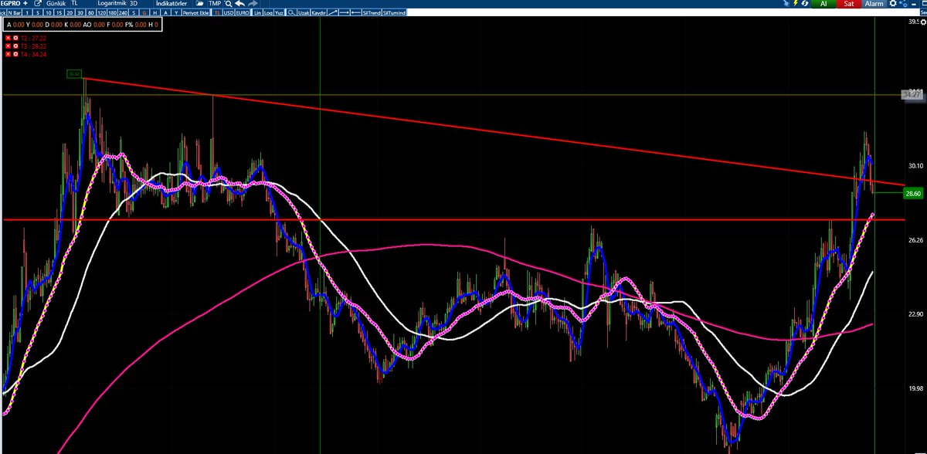This screenshot has height=454, width=927.
Task: Toggle TL currency mode
Action: click(x=217, y=13)
